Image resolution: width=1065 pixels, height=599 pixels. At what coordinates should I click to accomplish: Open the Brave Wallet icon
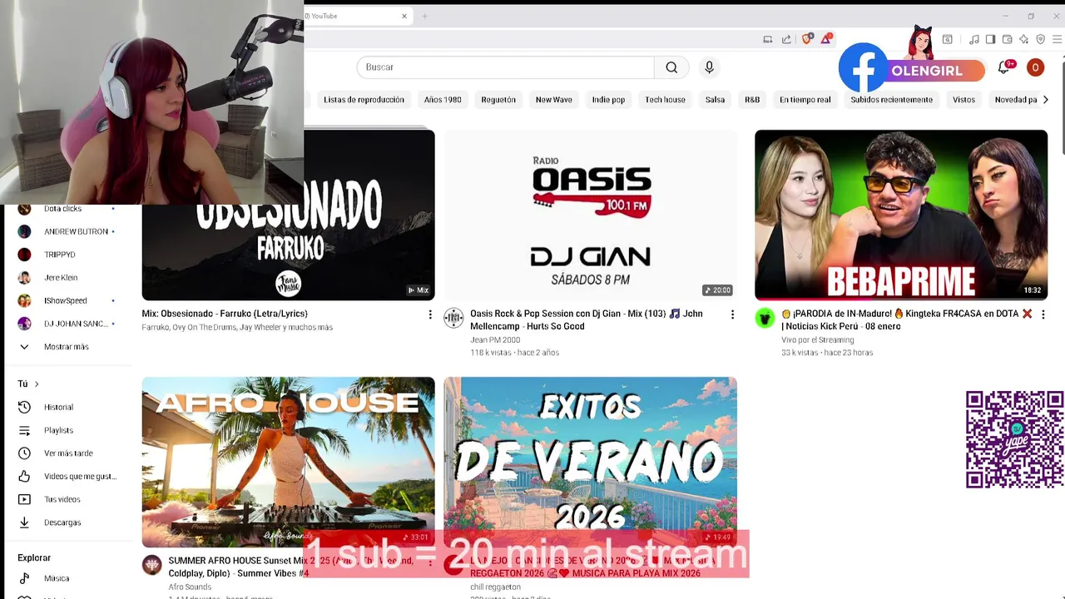[x=1007, y=39]
